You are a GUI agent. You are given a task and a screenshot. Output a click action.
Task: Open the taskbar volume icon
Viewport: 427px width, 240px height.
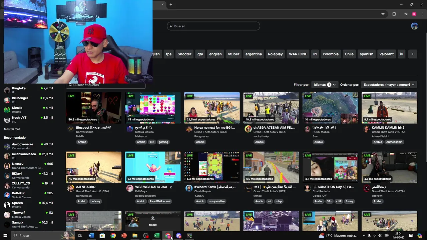point(380,236)
